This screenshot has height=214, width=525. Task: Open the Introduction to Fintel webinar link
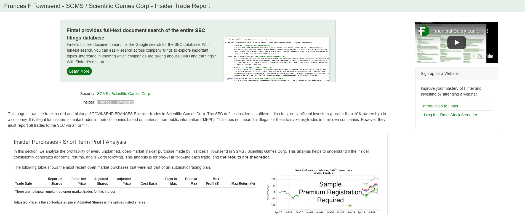(440, 106)
